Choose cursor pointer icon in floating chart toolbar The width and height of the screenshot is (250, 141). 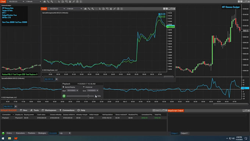[x=100, y=9]
